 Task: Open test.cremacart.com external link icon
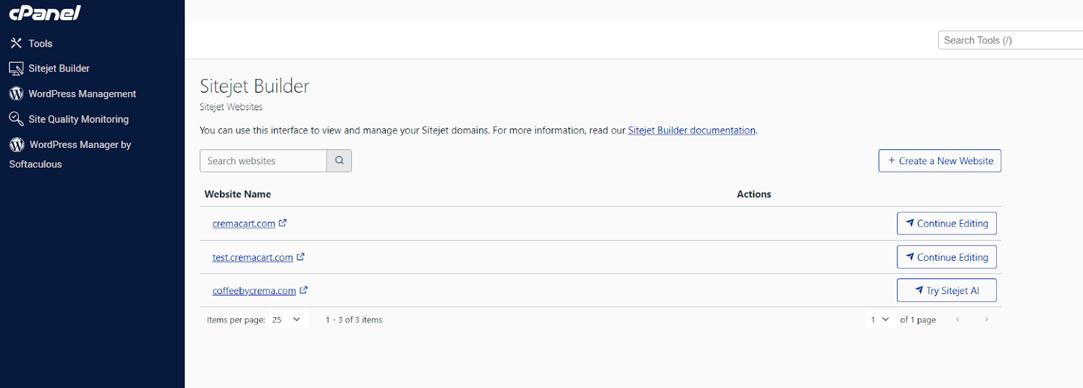(x=301, y=256)
